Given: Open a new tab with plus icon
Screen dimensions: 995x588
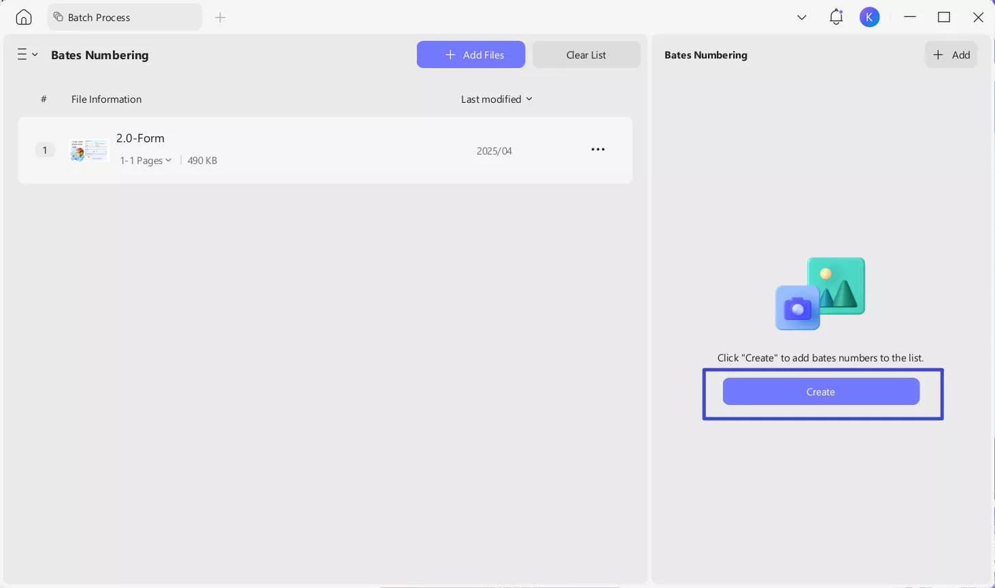Looking at the screenshot, I should [220, 18].
